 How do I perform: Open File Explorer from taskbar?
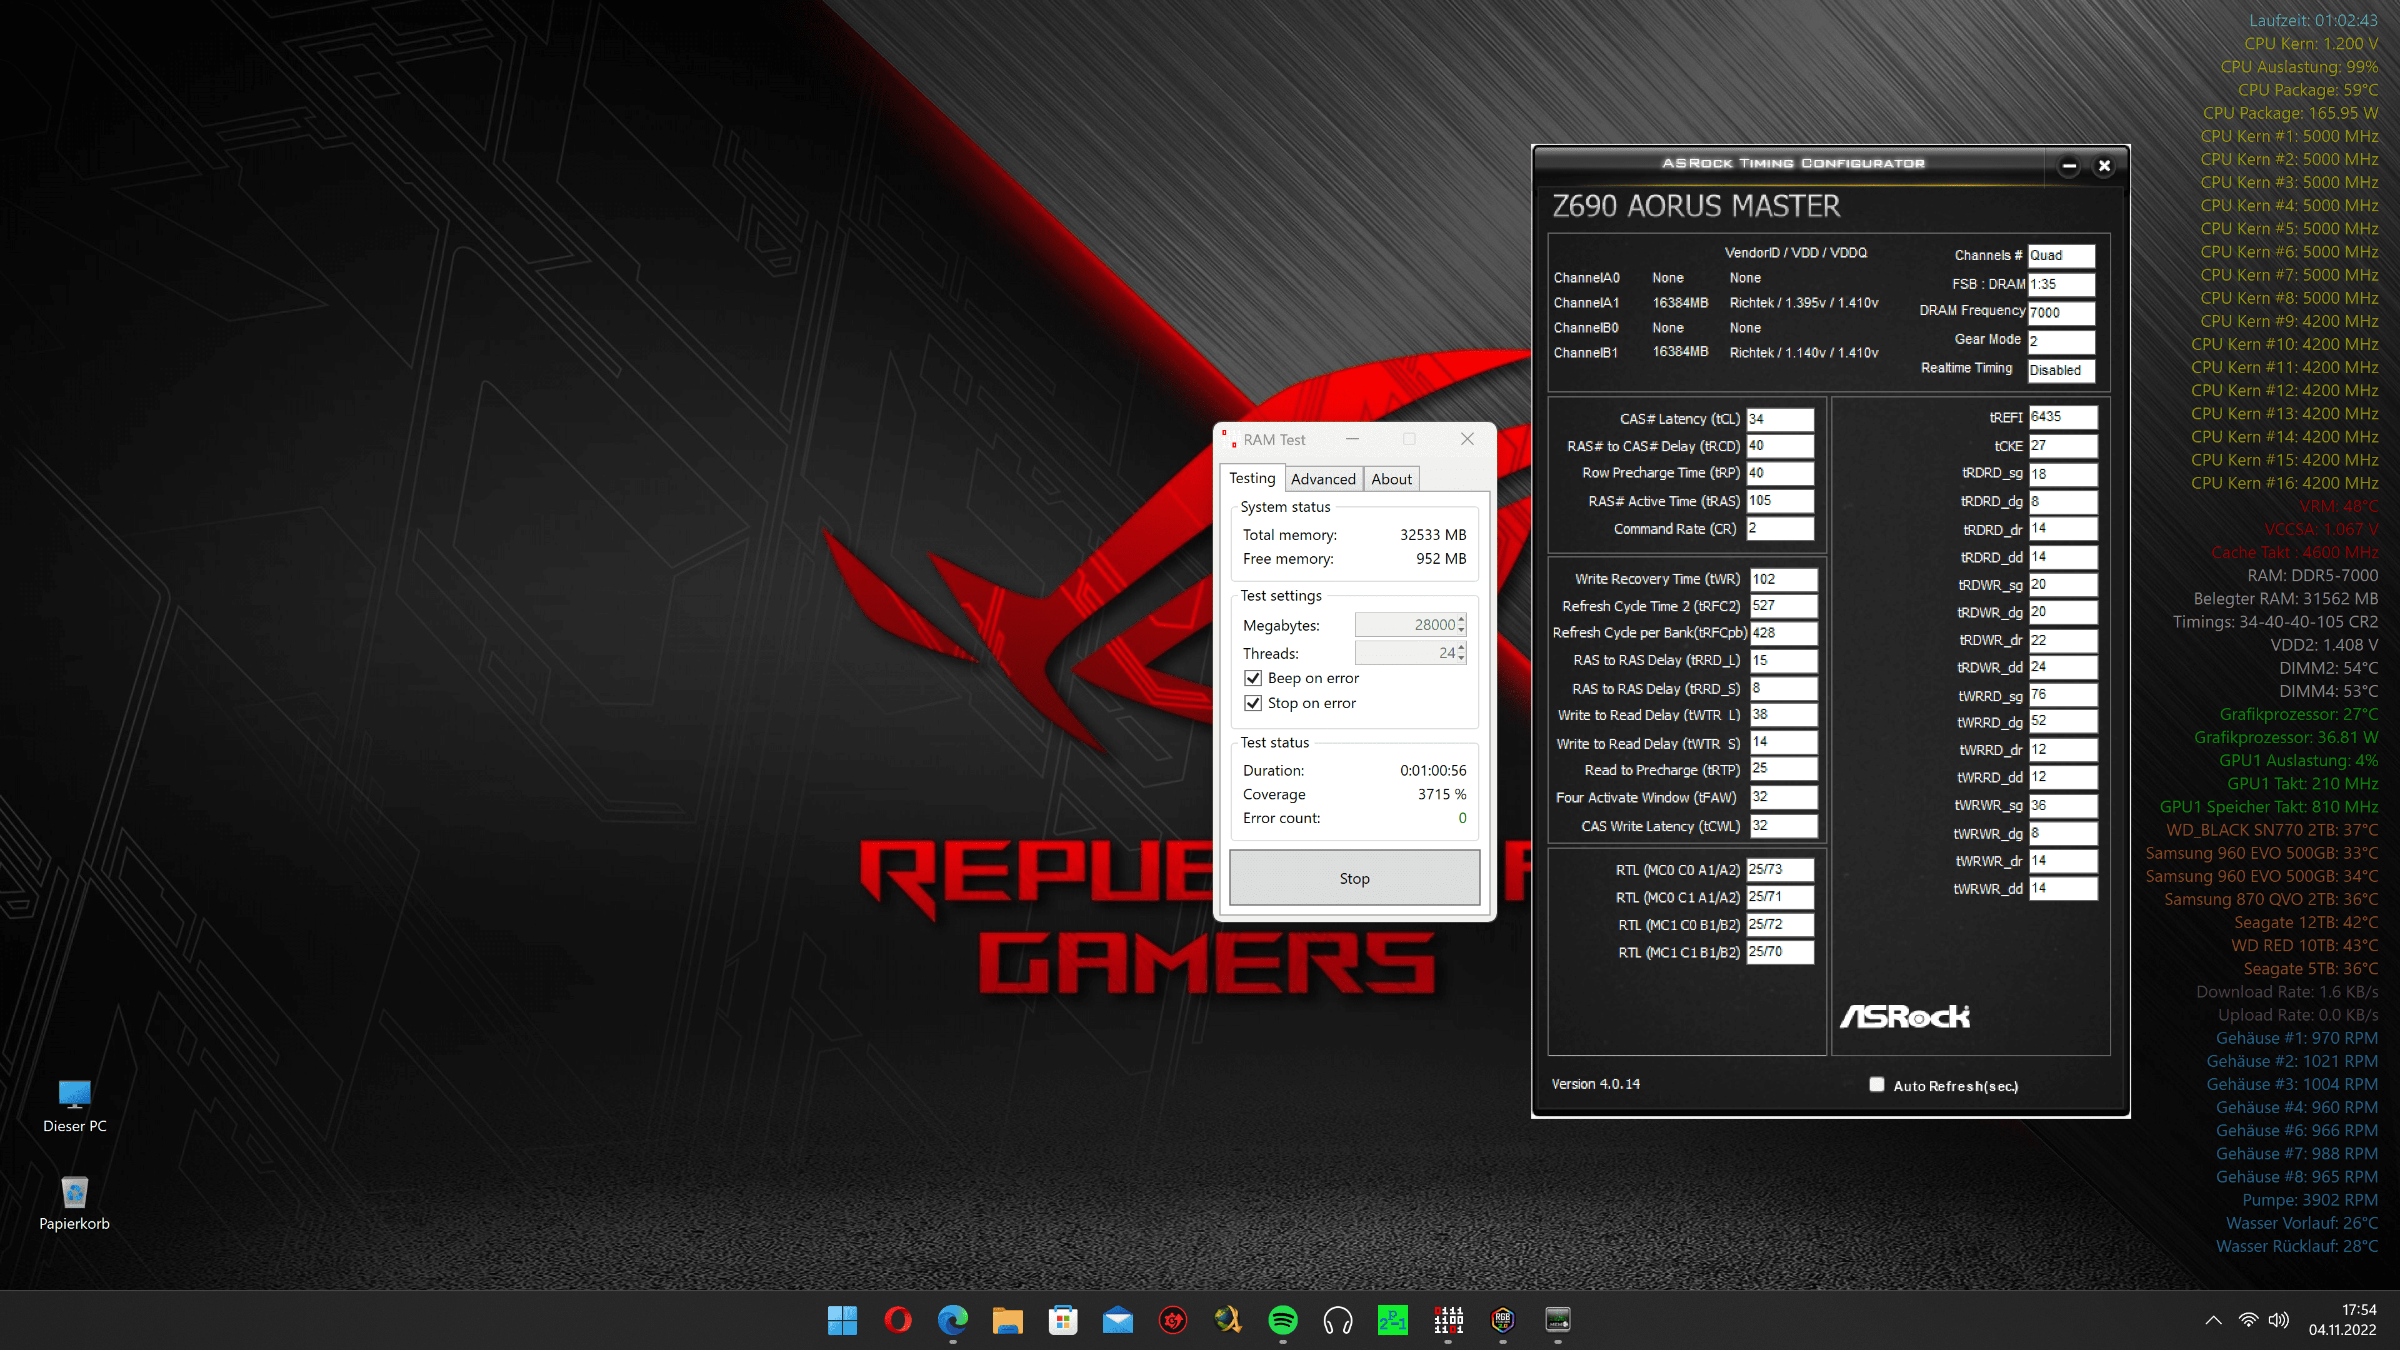(1007, 1319)
